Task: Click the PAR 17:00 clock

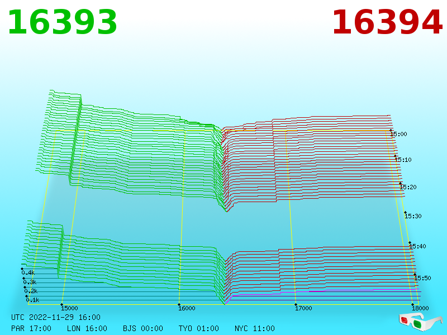Action: pyautogui.click(x=31, y=328)
